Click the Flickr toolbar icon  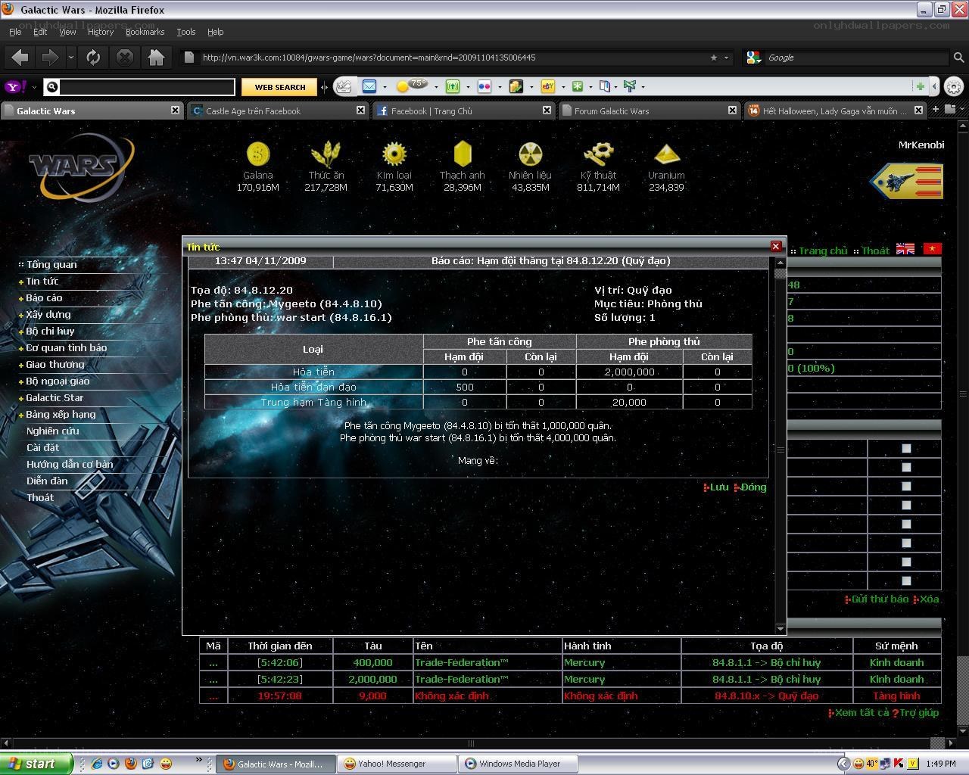[x=484, y=86]
